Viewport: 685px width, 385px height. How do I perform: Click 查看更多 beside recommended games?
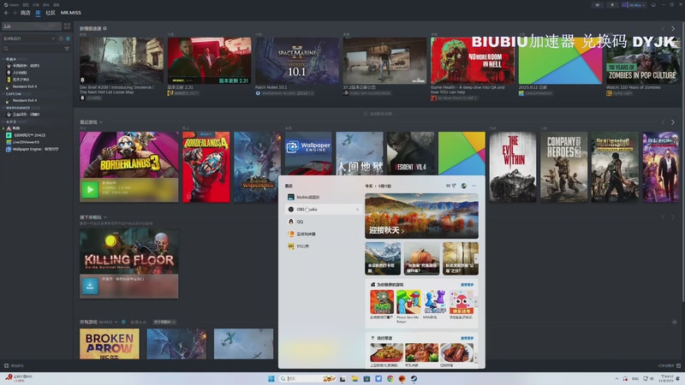[467, 285]
